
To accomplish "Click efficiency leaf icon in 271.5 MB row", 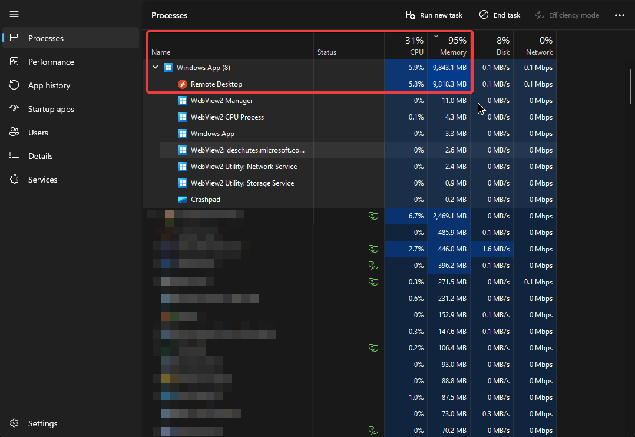I will 373,282.
